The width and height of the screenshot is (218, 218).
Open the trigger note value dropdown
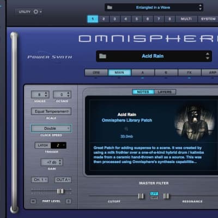pyautogui.click(x=58, y=146)
